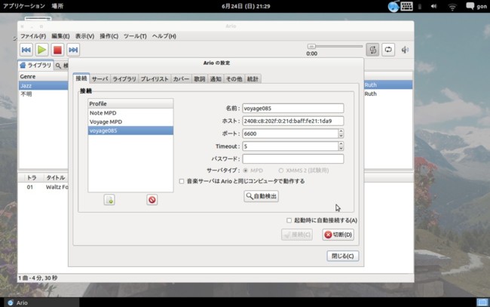Switch to the 歌詞 tab
Image resolution: width=490 pixels, height=307 pixels.
pyautogui.click(x=199, y=78)
